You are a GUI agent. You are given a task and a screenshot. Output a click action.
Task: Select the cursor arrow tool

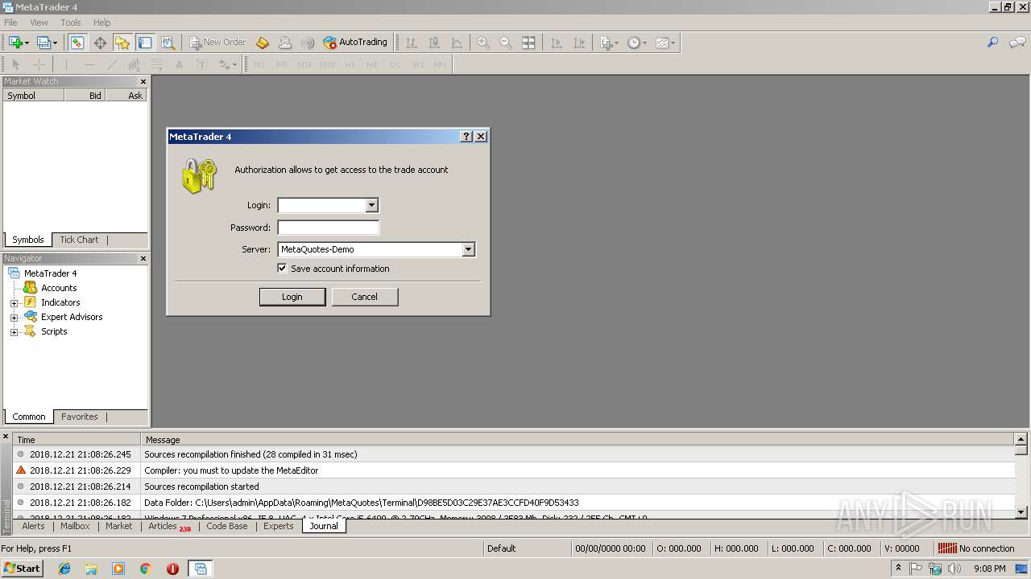(x=15, y=64)
